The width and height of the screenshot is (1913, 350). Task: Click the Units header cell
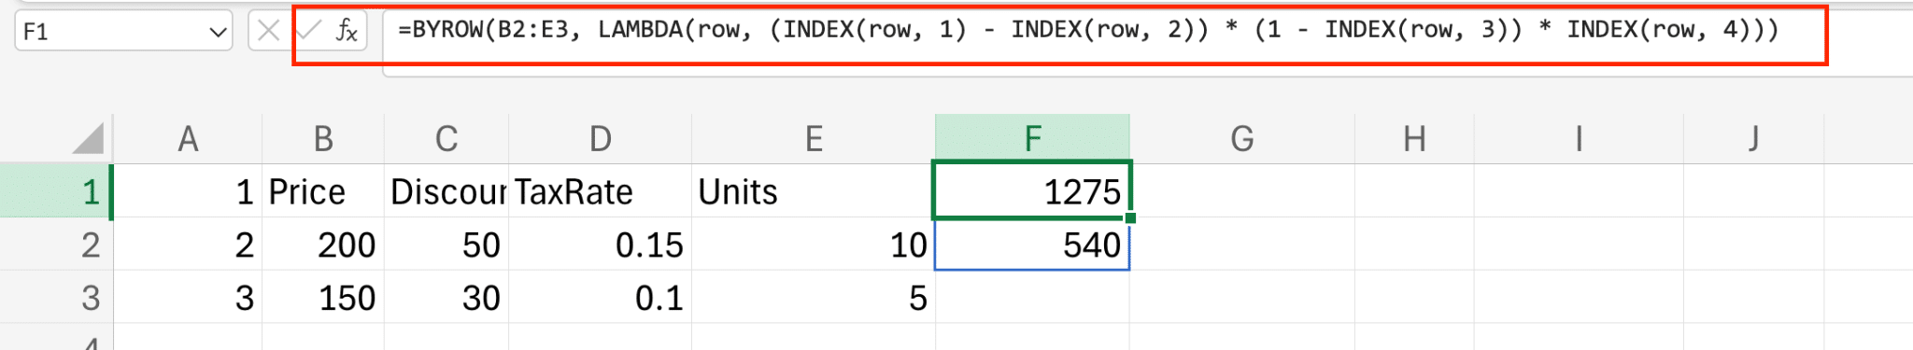(x=814, y=191)
